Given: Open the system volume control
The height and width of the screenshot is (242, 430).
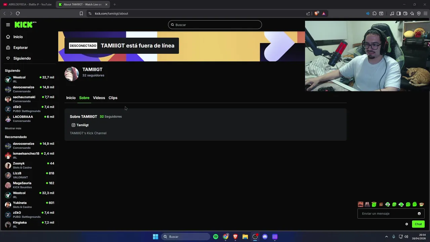Looking at the screenshot, I should pos(406,237).
